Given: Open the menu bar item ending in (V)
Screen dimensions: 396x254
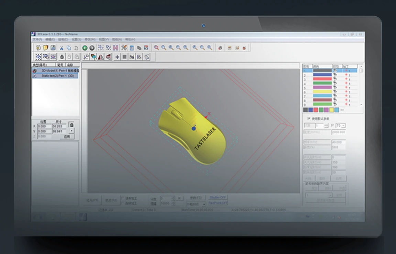Looking at the screenshot, I should point(103,40).
